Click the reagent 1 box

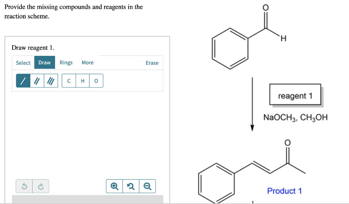295,95
